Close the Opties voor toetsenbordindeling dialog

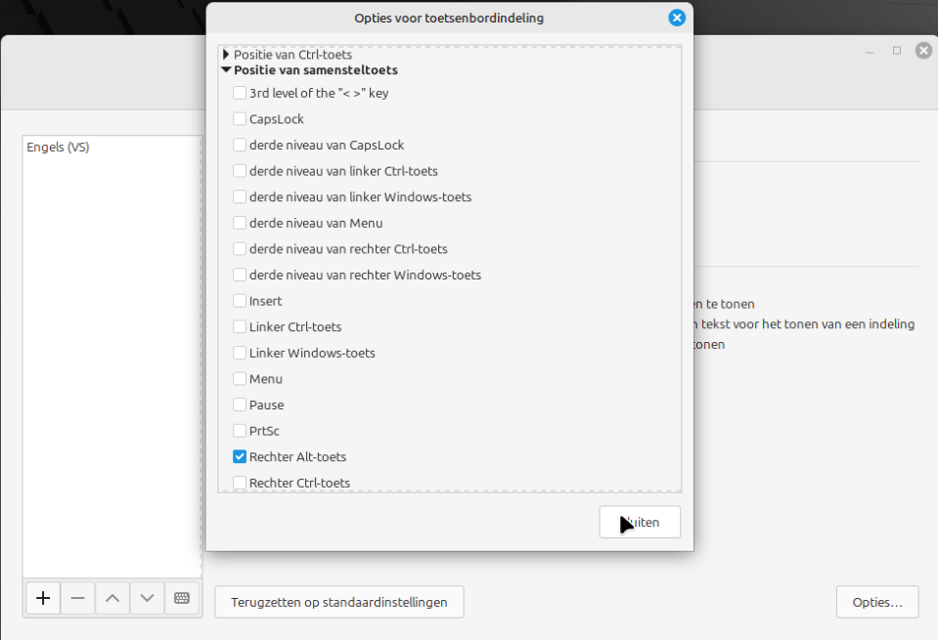point(676,18)
